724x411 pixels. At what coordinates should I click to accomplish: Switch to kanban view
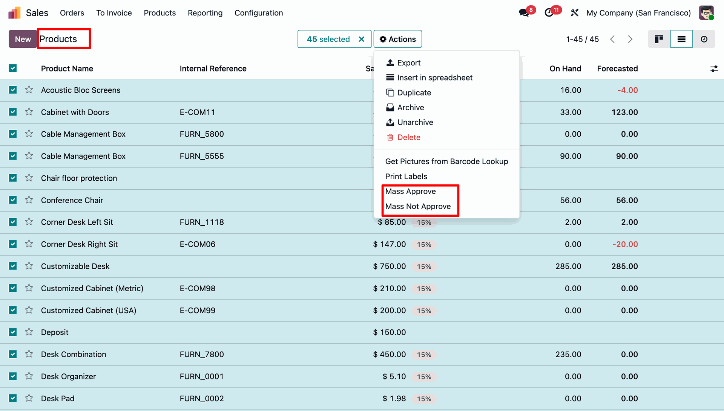pyautogui.click(x=659, y=39)
